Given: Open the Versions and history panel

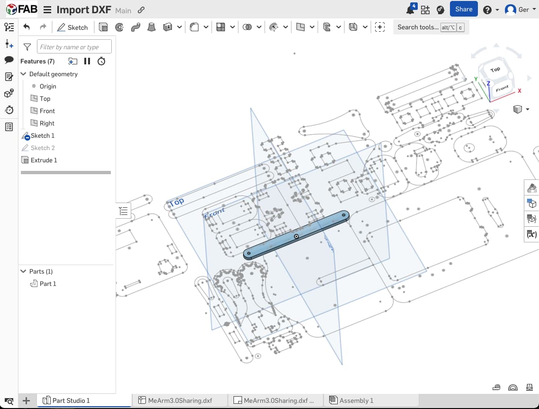Looking at the screenshot, I should pyautogui.click(x=9, y=110).
